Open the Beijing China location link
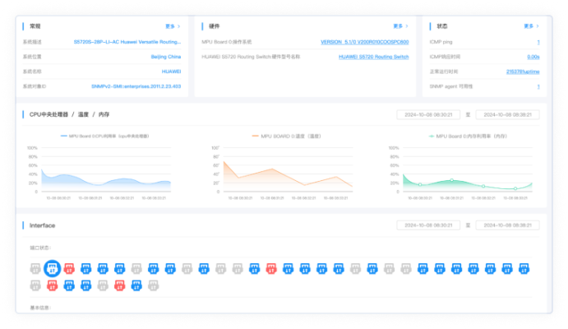568x329 pixels. pos(165,57)
